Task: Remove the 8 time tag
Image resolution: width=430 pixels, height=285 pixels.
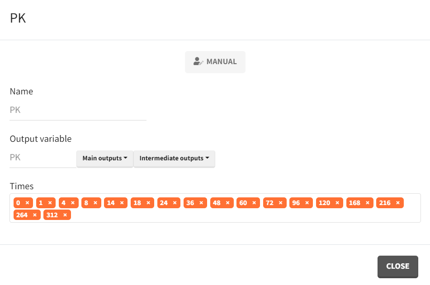Action: pos(95,203)
